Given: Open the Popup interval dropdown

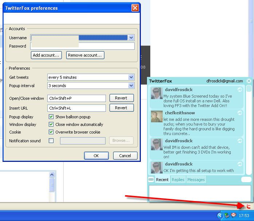Looking at the screenshot, I should coord(131,86).
